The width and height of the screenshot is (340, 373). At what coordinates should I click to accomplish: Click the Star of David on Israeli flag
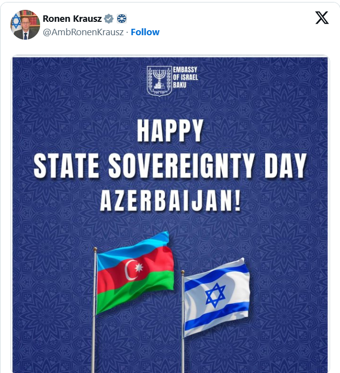pyautogui.click(x=215, y=295)
